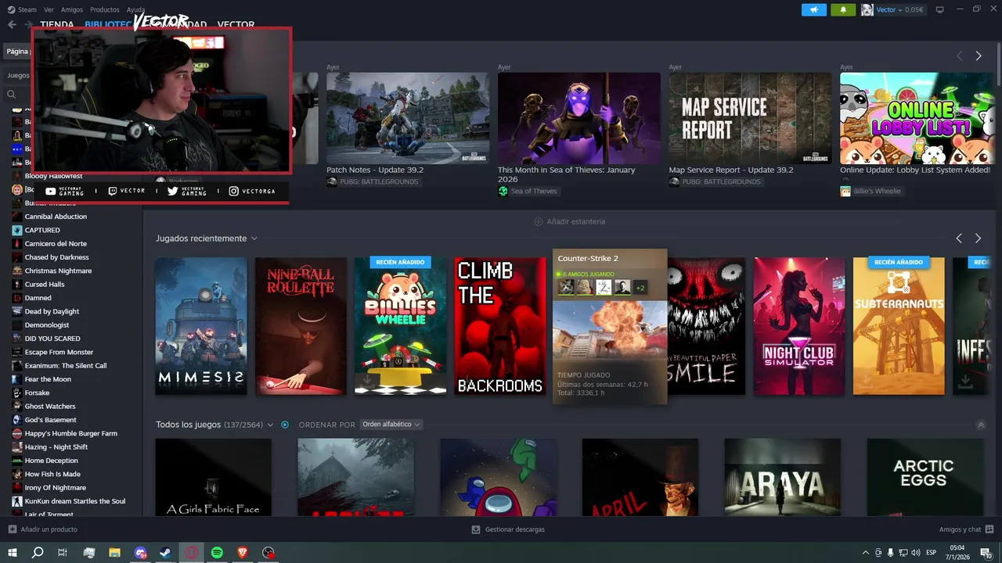This screenshot has height=563, width=1002.
Task: Open ARAYA game cover
Action: click(x=783, y=477)
